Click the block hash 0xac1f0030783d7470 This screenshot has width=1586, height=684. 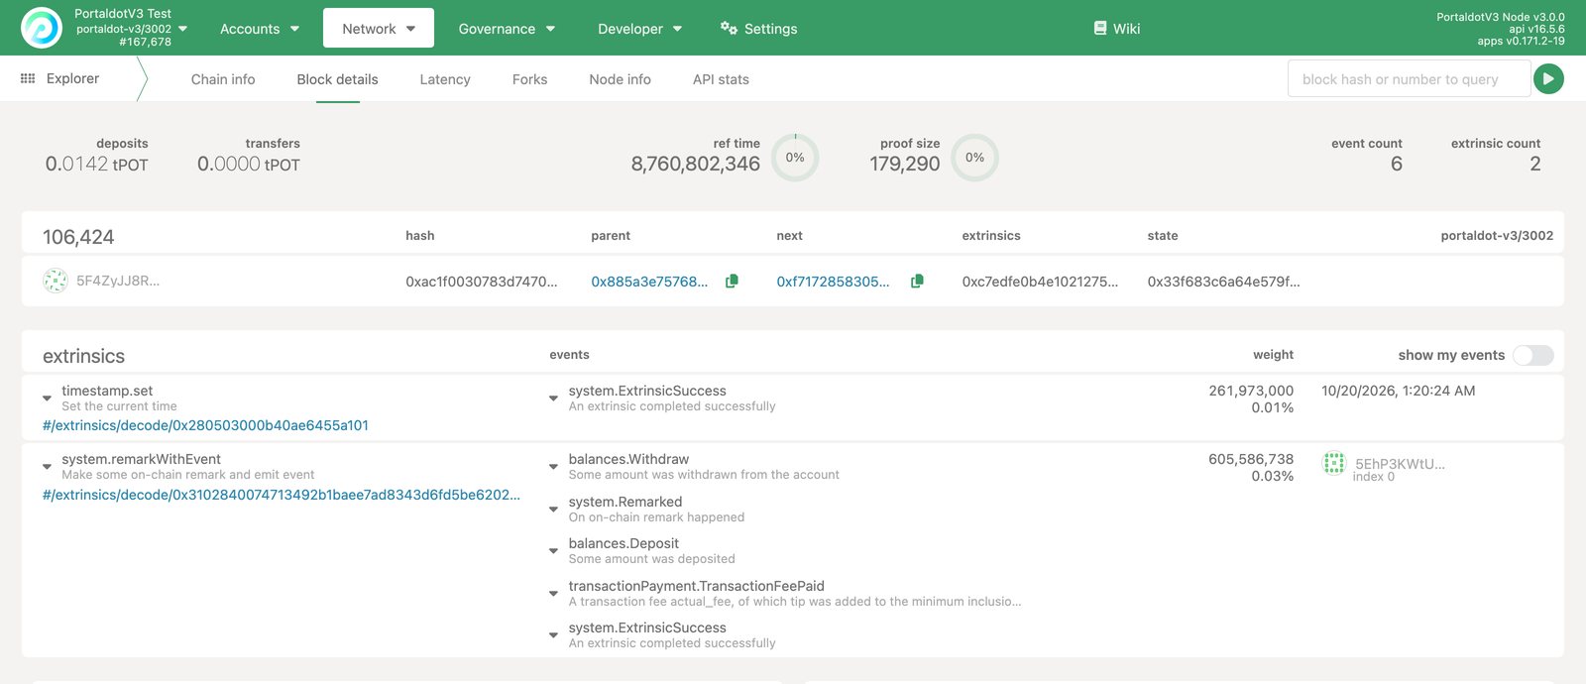pos(481,282)
